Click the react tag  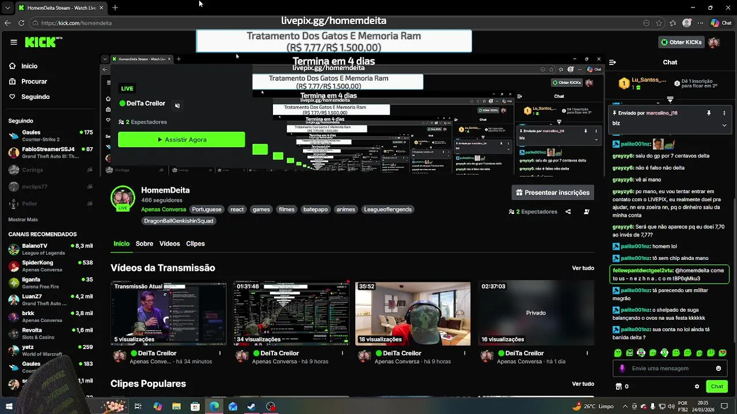[237, 209]
